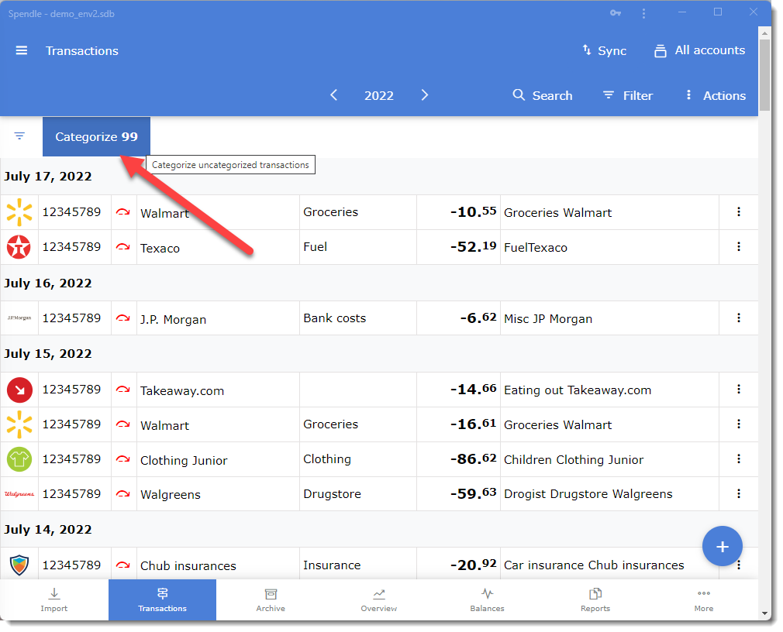Screen dimensions: 783x632
Task: Click the amount -86.62
Action: tap(473, 459)
